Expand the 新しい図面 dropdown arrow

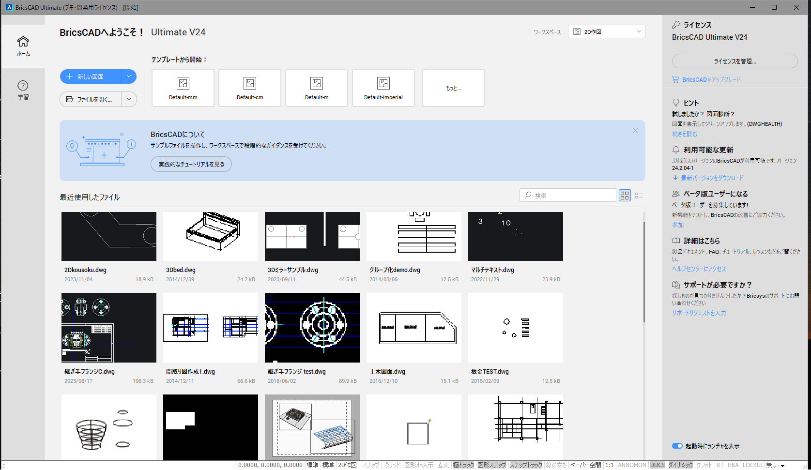129,76
